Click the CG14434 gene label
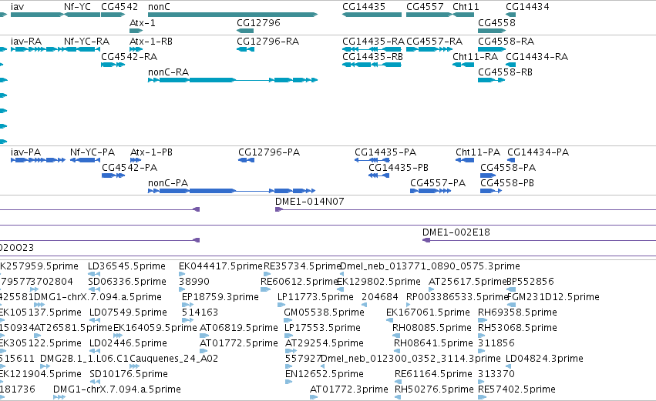Viewport: 656px width, 401px height. [x=527, y=7]
